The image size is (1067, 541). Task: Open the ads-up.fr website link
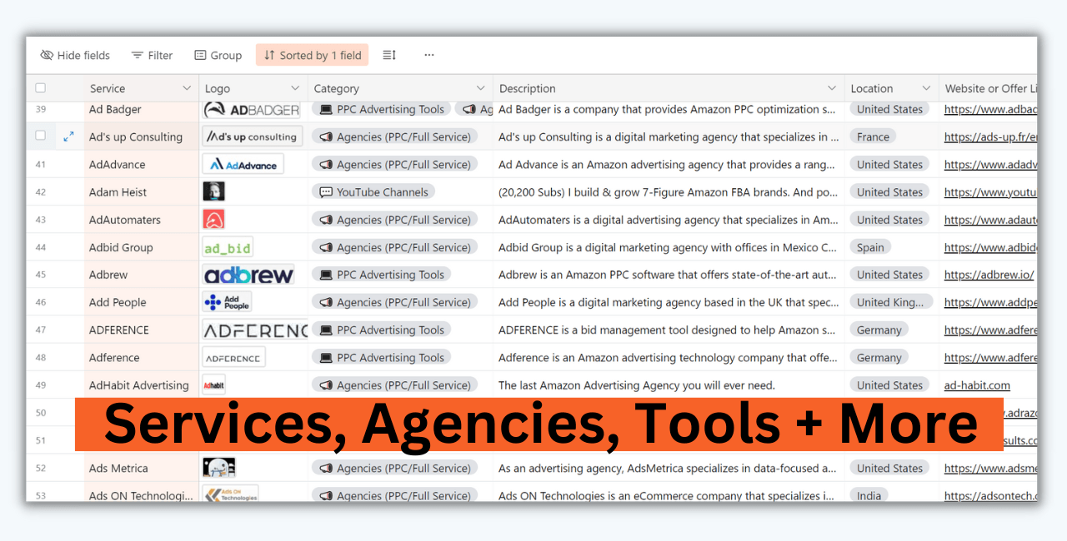(990, 136)
